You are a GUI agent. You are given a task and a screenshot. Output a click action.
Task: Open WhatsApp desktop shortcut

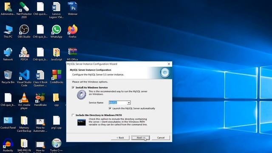pos(57,31)
